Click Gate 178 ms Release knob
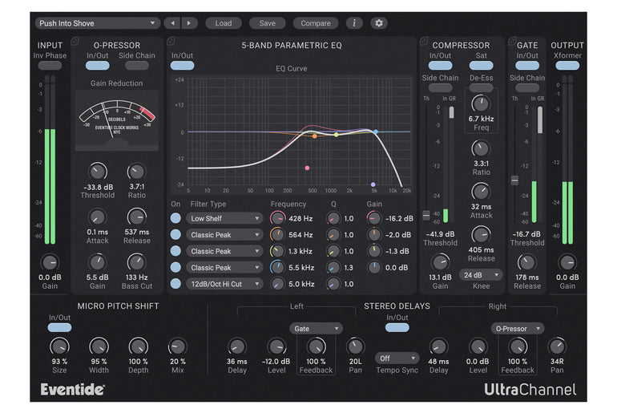Image resolution: width=617 pixels, height=413 pixels. [527, 262]
